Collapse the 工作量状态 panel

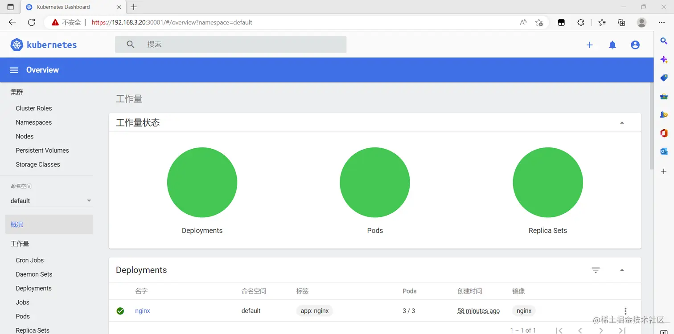pos(622,123)
